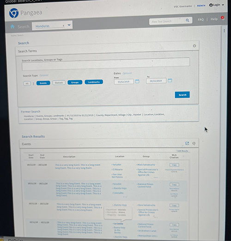The width and height of the screenshot is (231, 241).
Task: Collapse the Events results panel
Action: (194, 143)
